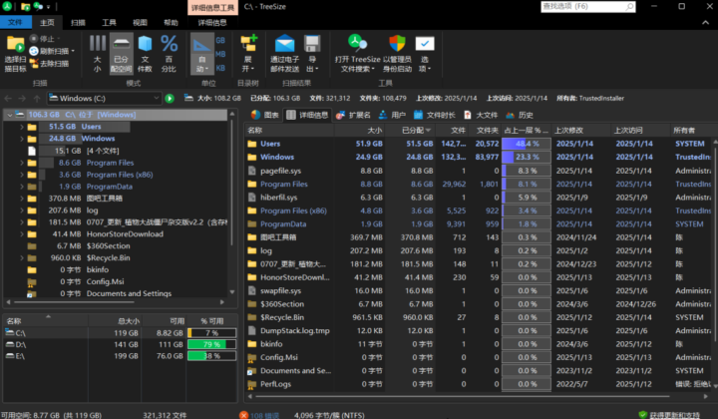
Task: Open the Windows (C:) path dropdown
Action: click(157, 98)
